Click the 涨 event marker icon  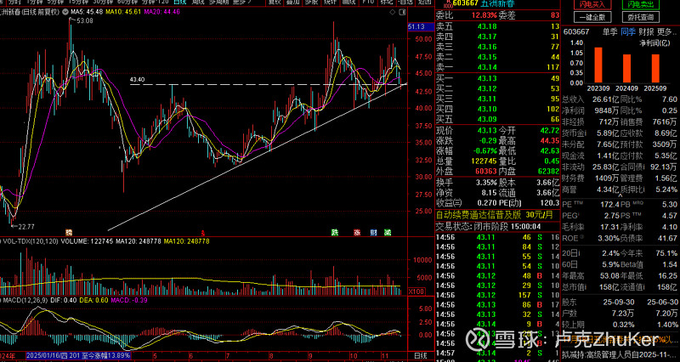tap(357, 232)
